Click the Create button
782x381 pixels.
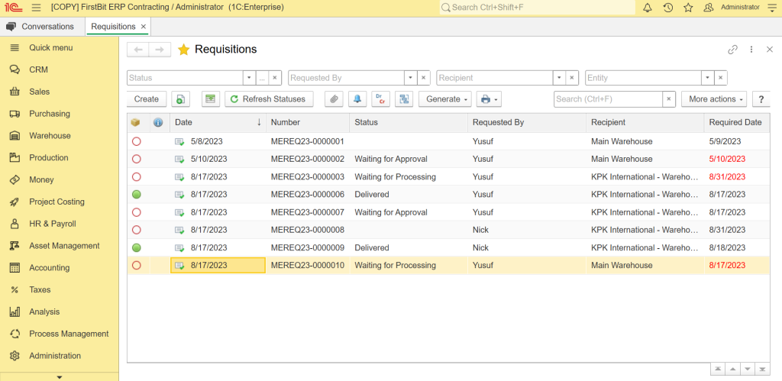(x=147, y=99)
